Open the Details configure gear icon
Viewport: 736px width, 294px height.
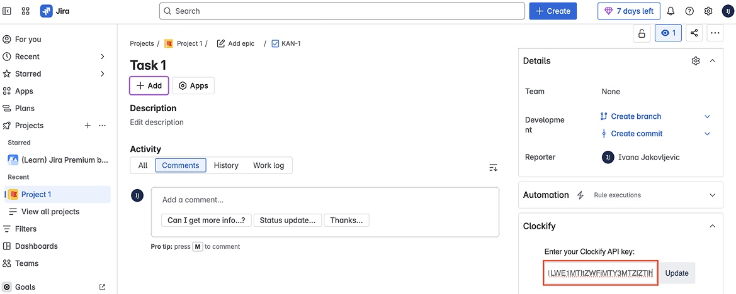pyautogui.click(x=696, y=61)
